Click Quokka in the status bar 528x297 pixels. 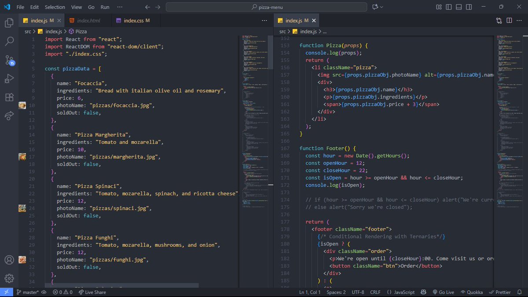[x=471, y=292]
